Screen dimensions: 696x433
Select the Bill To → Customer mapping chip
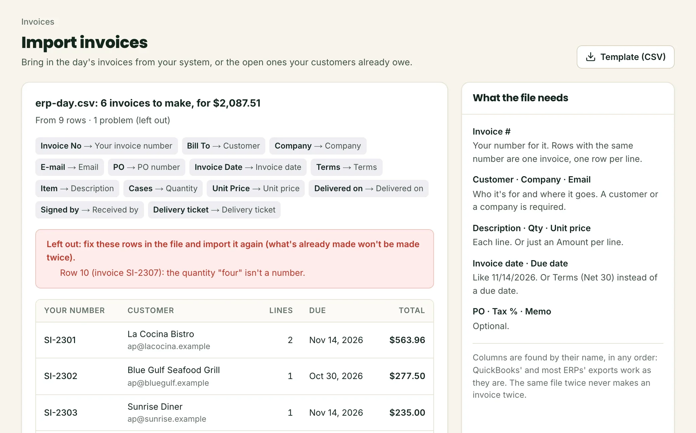[x=223, y=146]
